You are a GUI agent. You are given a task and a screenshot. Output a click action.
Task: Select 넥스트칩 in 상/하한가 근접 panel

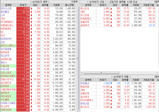click(85, 15)
